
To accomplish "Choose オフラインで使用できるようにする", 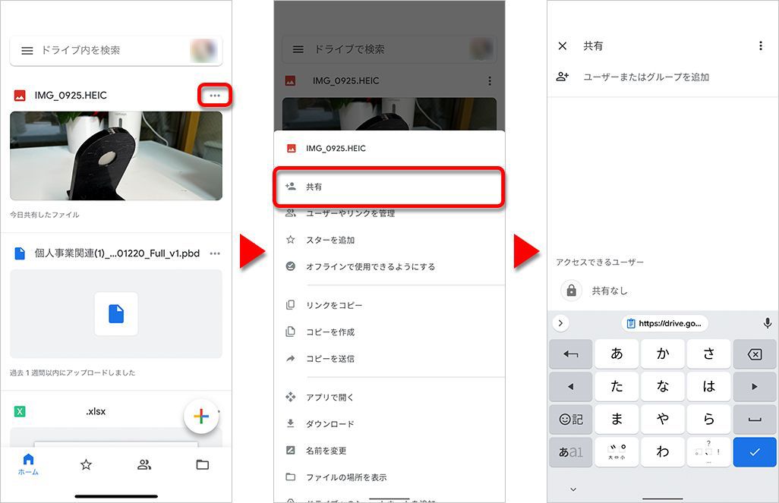I will (389, 266).
